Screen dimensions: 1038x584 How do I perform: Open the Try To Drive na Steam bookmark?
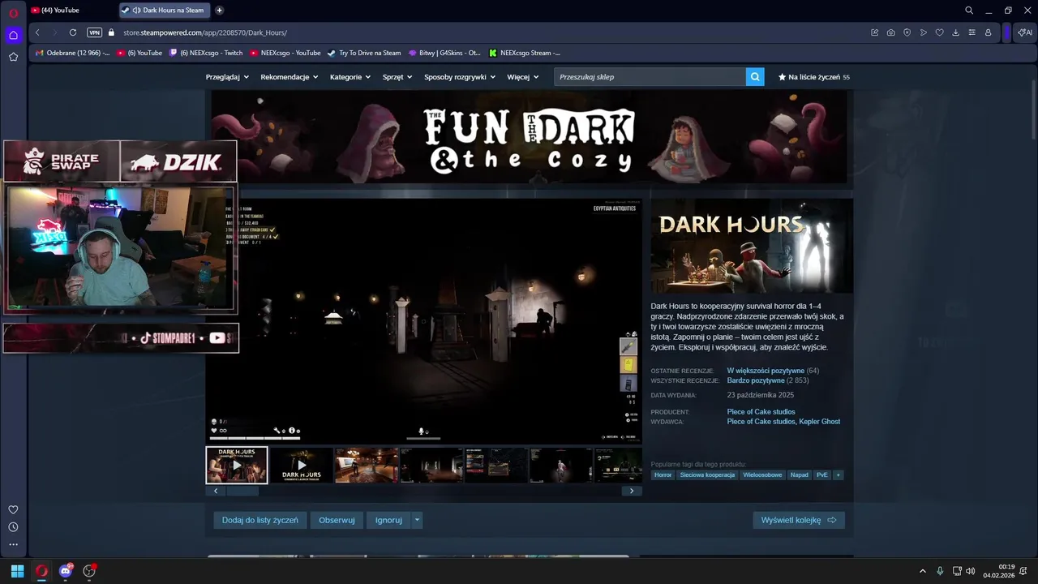(x=364, y=53)
